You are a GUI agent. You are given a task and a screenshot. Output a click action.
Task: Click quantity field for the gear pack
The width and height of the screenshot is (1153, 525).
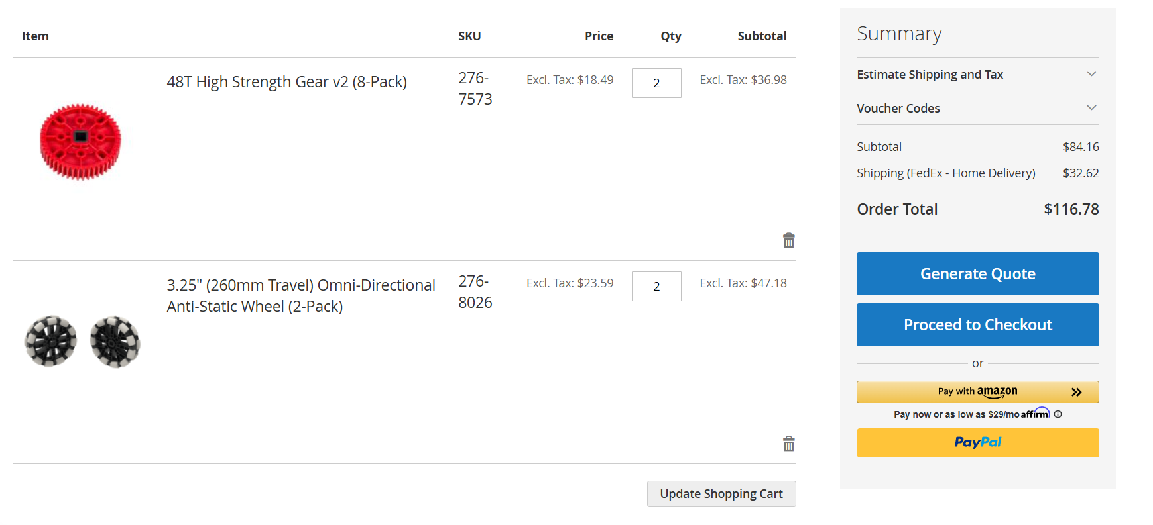656,83
